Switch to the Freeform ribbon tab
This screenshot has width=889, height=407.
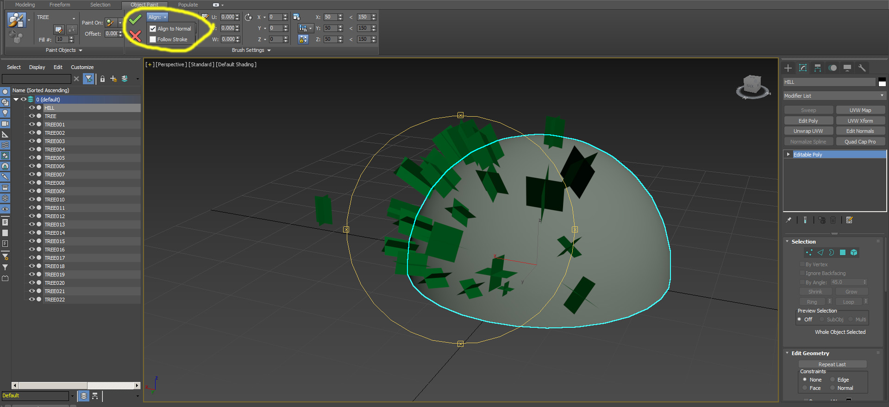60,5
